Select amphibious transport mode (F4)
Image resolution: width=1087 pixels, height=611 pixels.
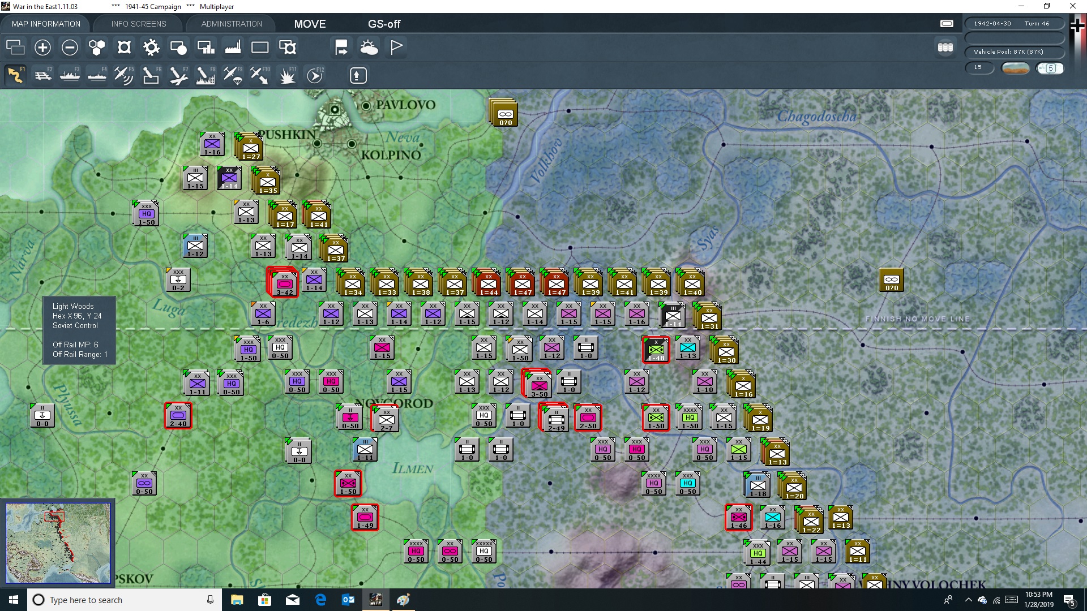click(x=96, y=75)
